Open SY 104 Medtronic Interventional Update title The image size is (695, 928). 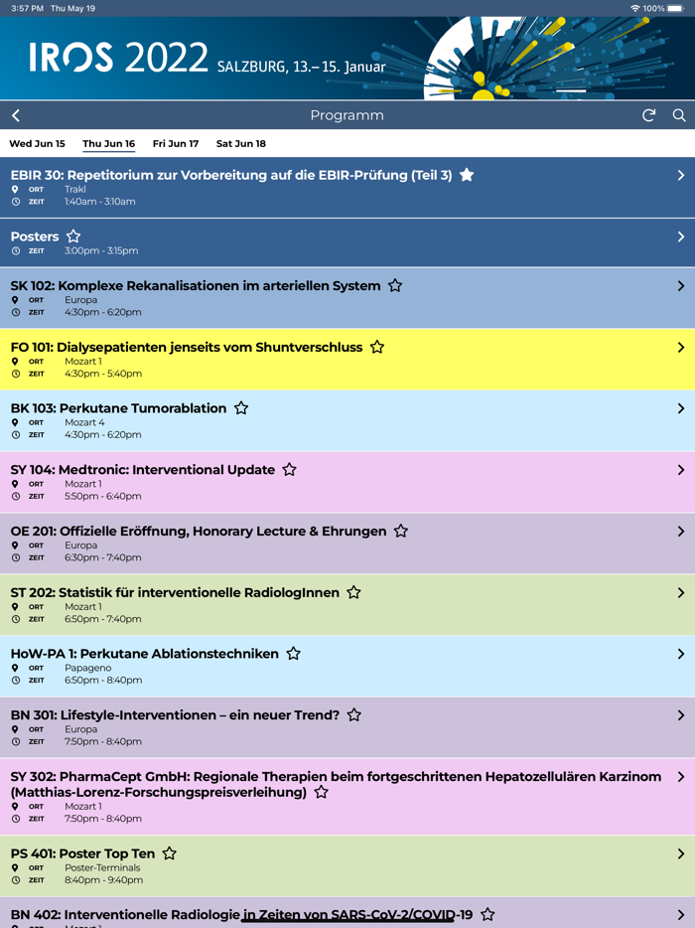pyautogui.click(x=143, y=470)
